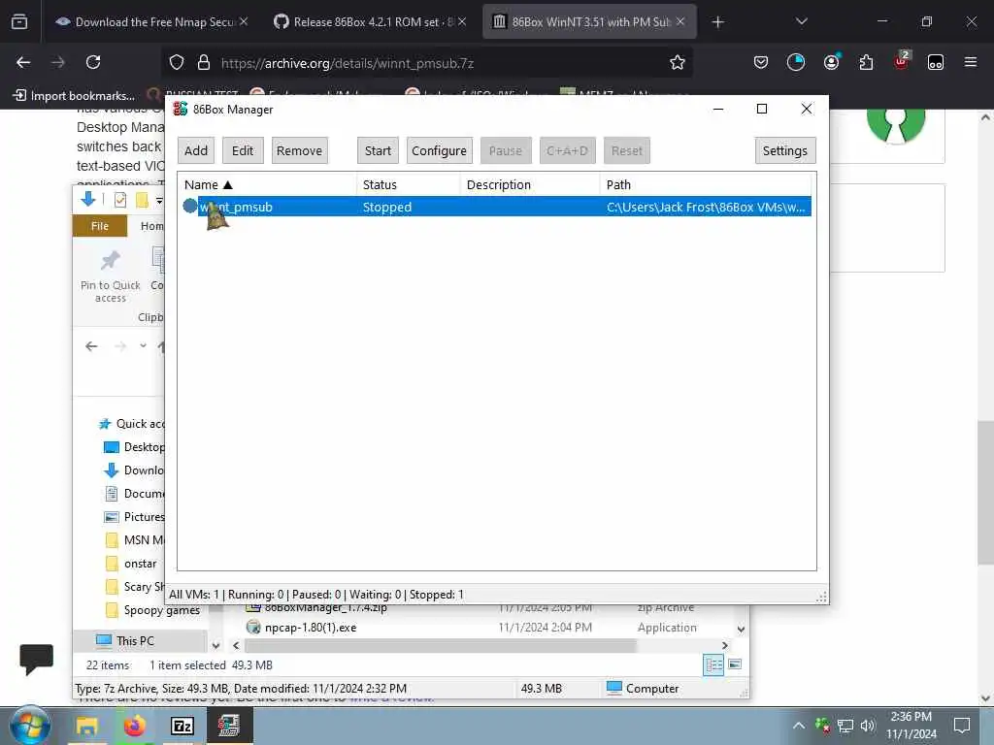Screen dimensions: 994x745
Task: Click Import bookmarks in bookmarks toolbar
Action: point(74,96)
